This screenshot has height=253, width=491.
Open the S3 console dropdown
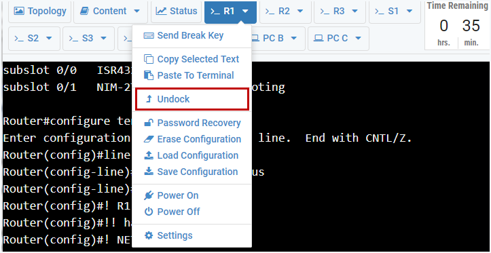pyautogui.click(x=88, y=39)
